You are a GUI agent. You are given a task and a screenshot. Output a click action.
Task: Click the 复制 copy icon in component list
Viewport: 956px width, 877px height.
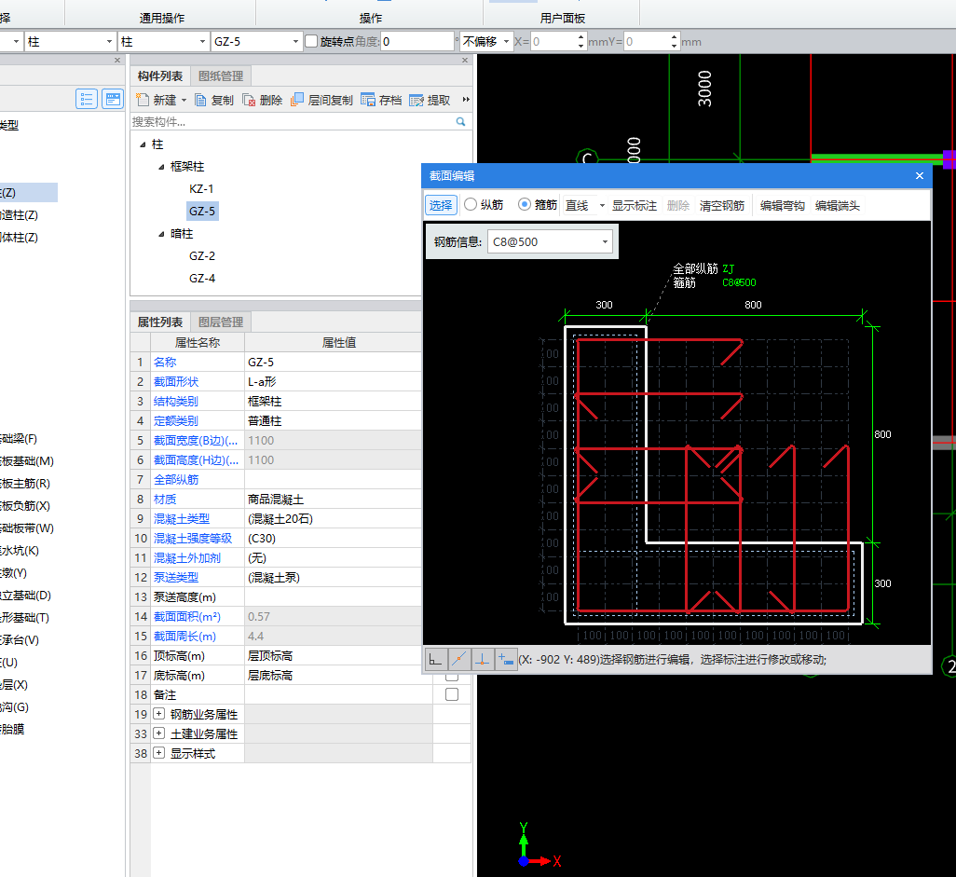click(x=200, y=100)
